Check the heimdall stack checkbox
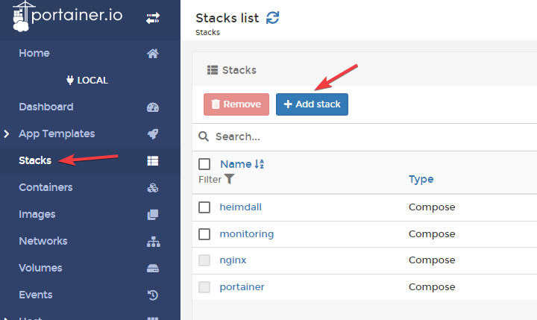537x320 pixels. click(x=204, y=207)
